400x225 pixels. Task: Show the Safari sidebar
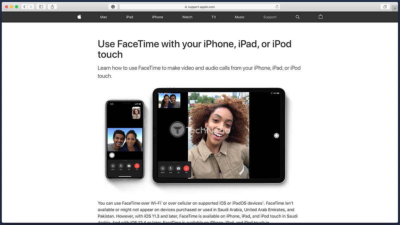coord(41,7)
